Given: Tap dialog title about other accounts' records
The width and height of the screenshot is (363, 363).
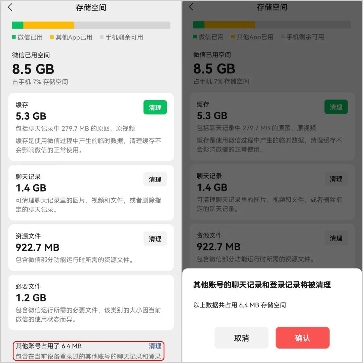Looking at the screenshot, I should [262, 285].
